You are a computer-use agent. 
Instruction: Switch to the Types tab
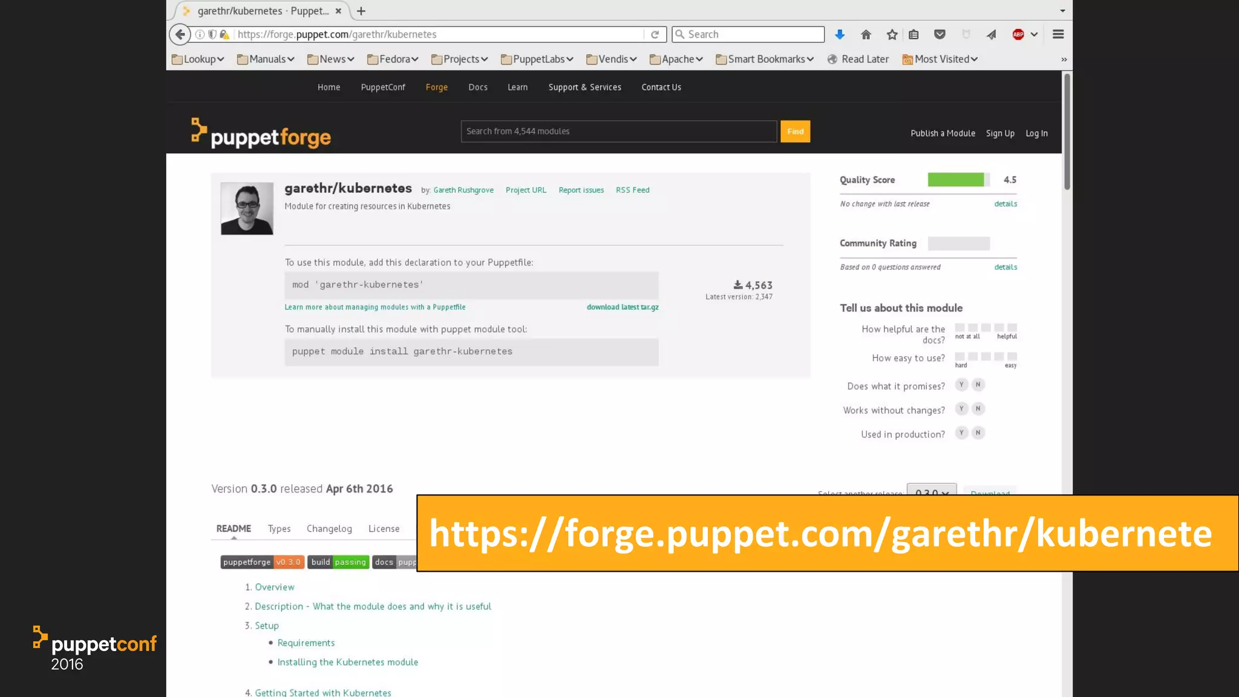coord(279,528)
